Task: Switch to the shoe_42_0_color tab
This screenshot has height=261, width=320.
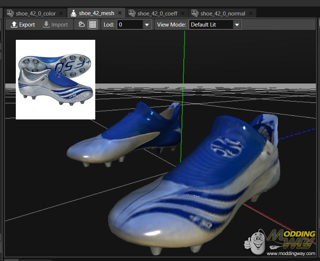Action: tap(36, 13)
